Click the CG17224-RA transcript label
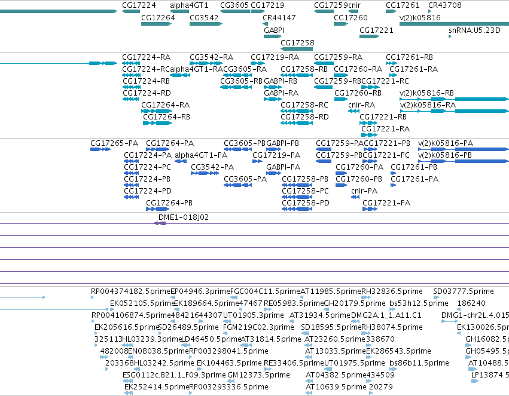Viewport: 509px width, 396px height. [147, 57]
